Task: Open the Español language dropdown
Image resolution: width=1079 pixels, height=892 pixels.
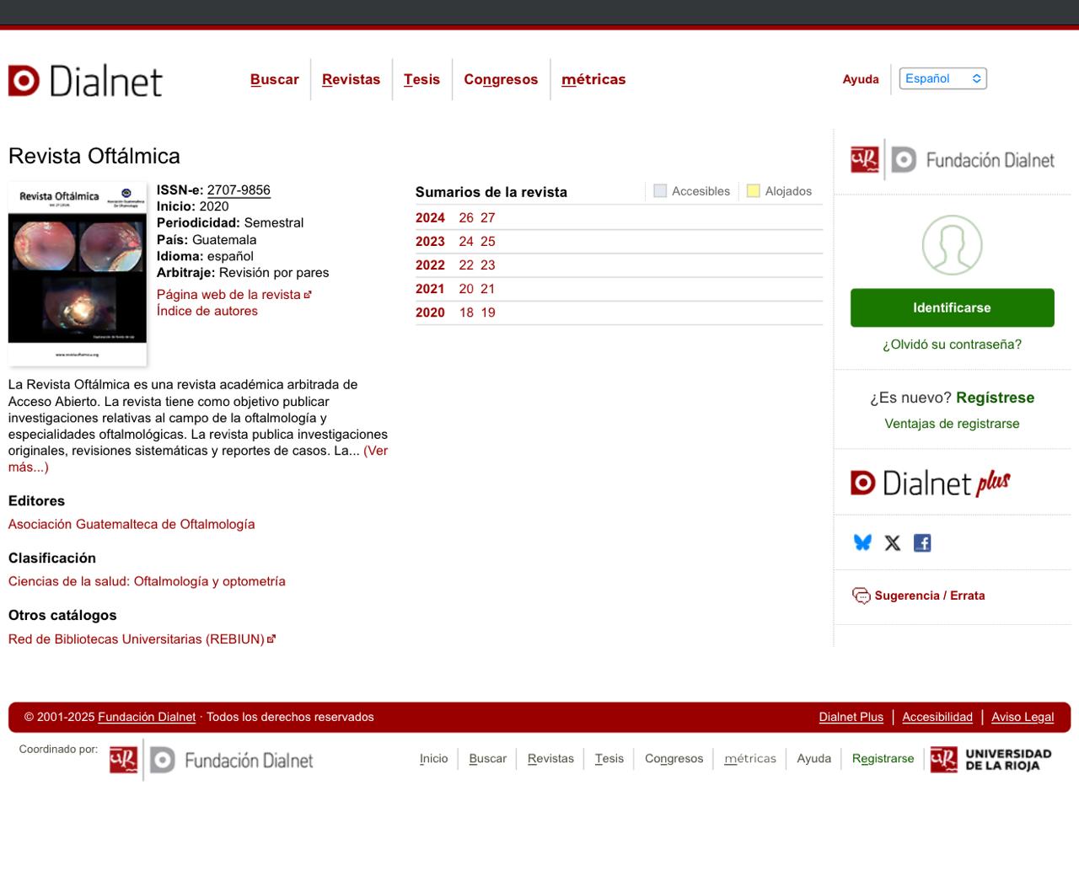Action: (x=942, y=78)
